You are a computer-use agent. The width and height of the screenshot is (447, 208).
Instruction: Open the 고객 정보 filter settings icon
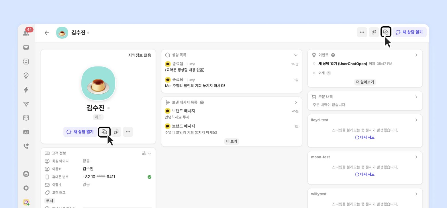click(x=144, y=154)
